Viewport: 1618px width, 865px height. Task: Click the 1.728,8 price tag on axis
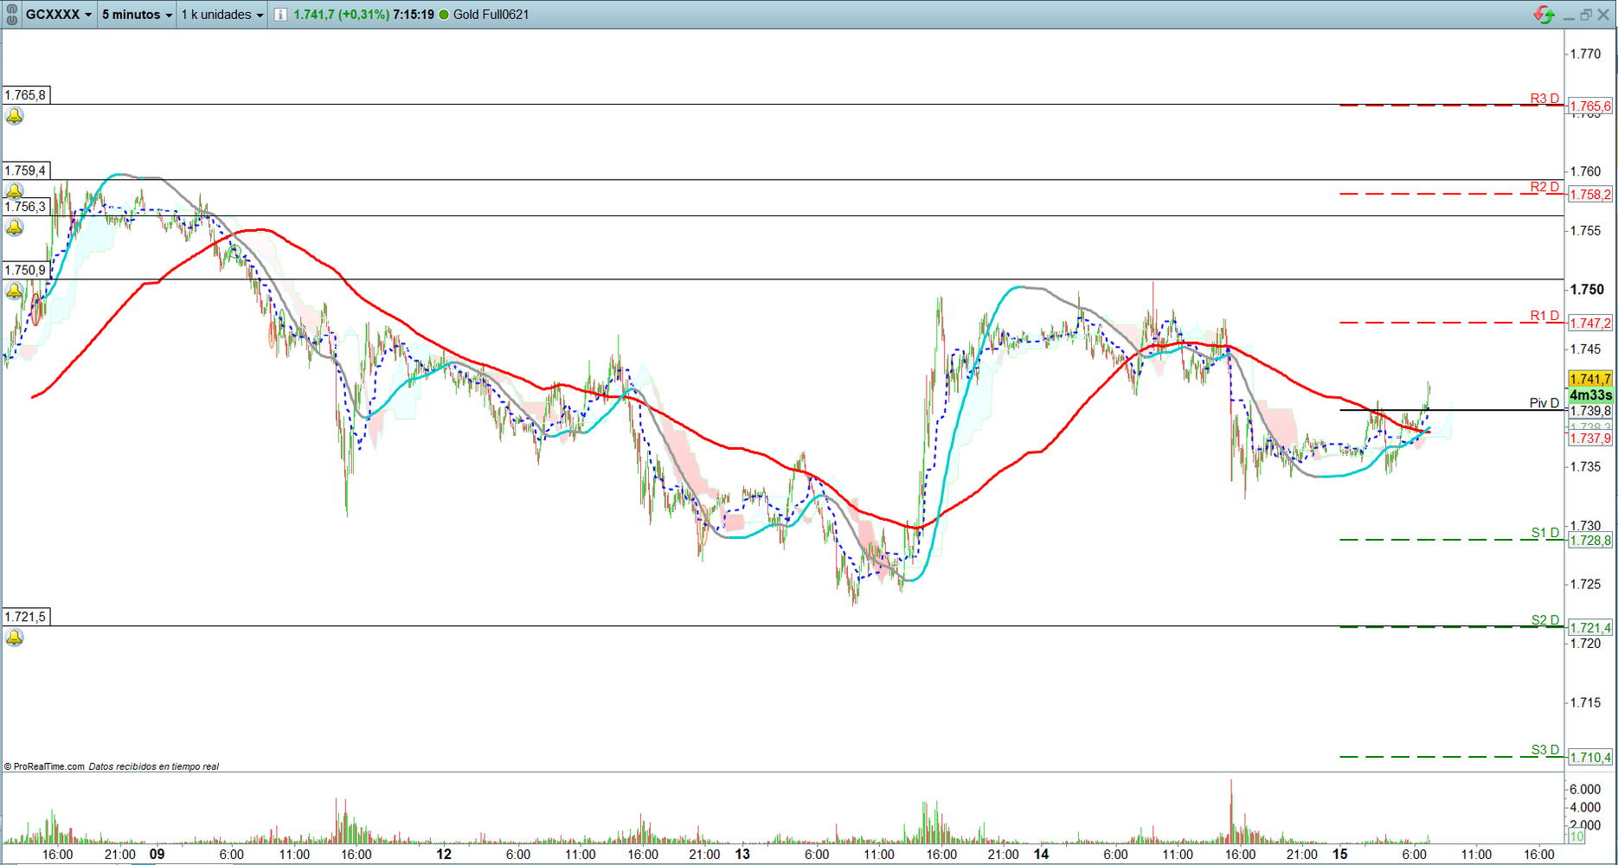1590,541
